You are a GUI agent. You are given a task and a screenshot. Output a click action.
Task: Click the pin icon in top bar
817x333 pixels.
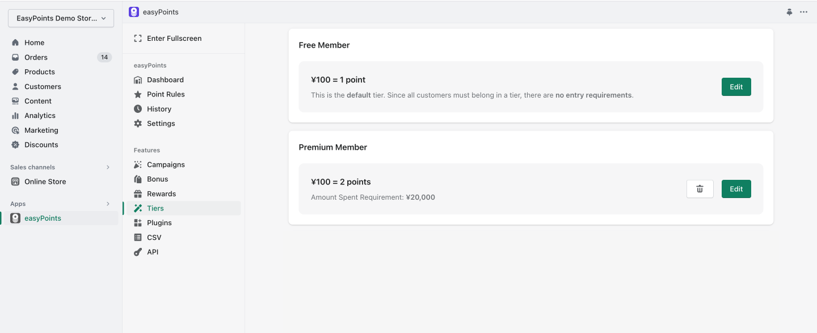click(x=789, y=12)
